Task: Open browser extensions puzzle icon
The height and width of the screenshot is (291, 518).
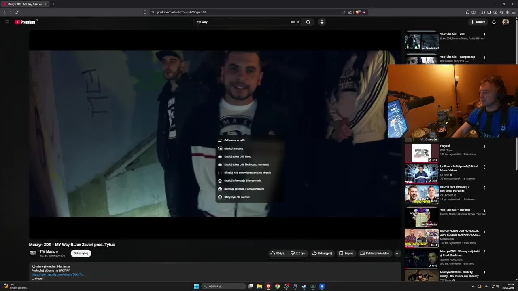Action: 467,12
